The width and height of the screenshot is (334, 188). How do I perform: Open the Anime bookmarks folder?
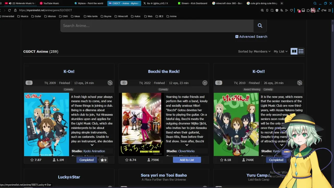coord(171,16)
